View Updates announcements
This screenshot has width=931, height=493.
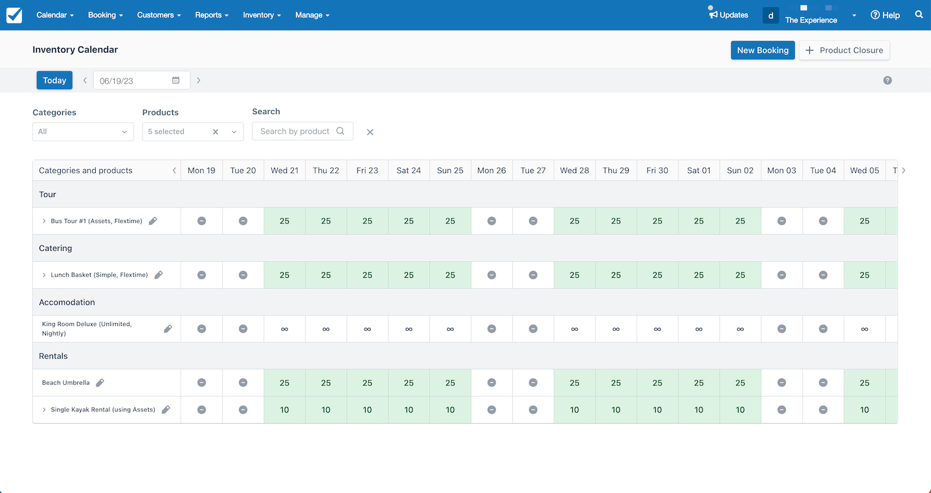[x=728, y=15]
